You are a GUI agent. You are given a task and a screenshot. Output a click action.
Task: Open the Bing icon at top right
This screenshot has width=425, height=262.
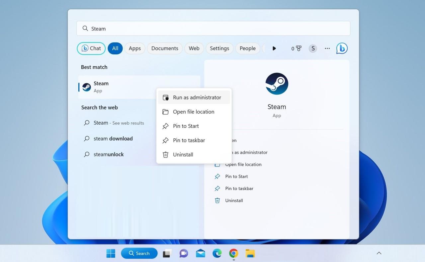pos(342,48)
